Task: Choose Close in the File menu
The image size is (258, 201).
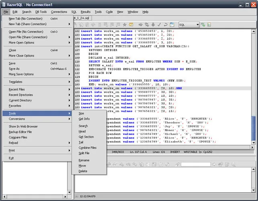Action: click(37, 50)
